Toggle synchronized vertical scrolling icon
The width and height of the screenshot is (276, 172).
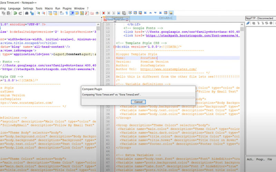(x=50, y=13)
